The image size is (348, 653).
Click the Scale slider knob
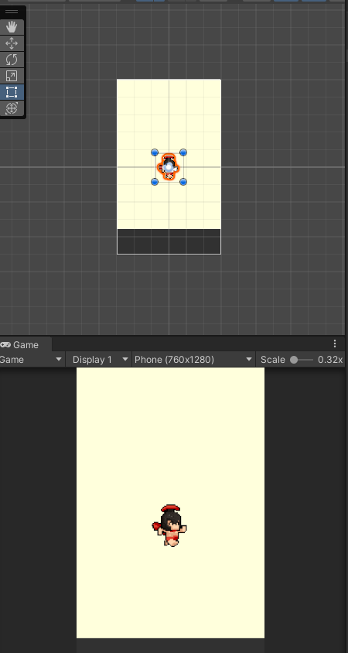(294, 360)
